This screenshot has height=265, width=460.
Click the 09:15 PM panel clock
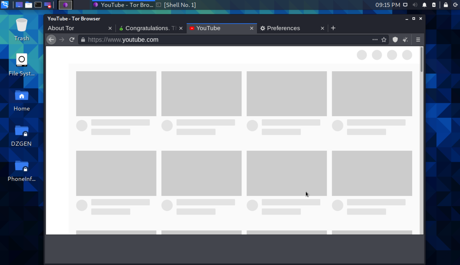[388, 5]
